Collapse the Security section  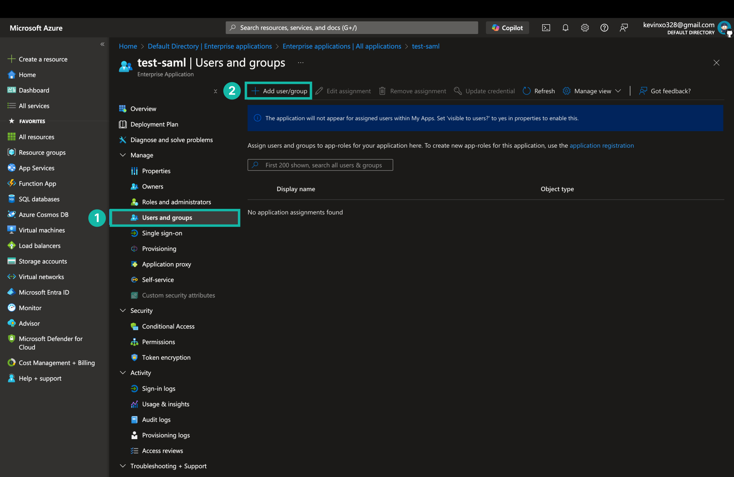(x=123, y=311)
